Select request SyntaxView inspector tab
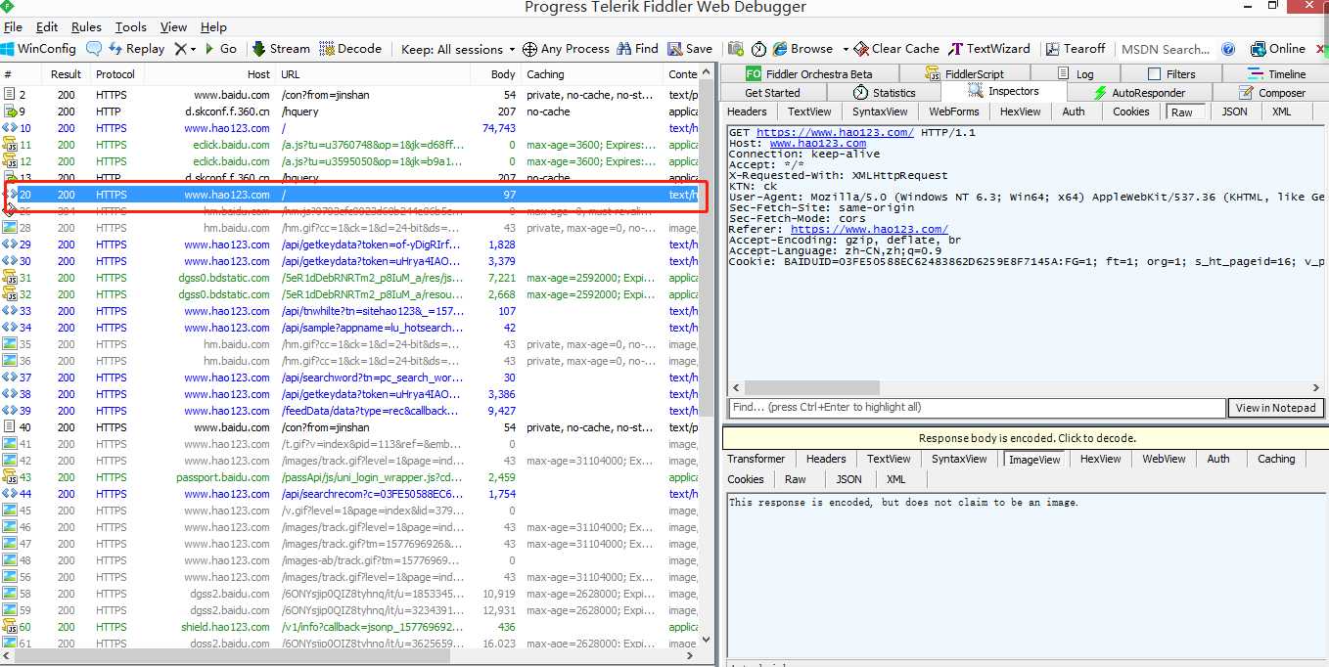The width and height of the screenshot is (1329, 667). [x=880, y=111]
